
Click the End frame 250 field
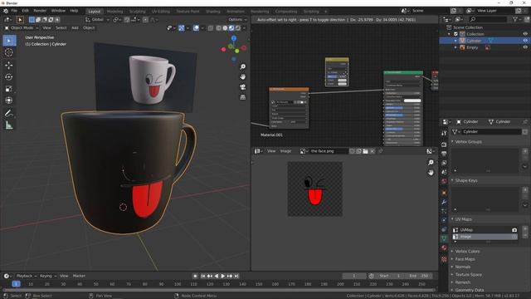tap(419, 276)
